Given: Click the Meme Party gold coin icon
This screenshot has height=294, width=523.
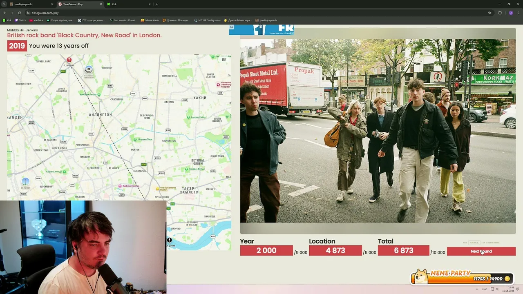Looking at the screenshot, I should [x=507, y=278].
